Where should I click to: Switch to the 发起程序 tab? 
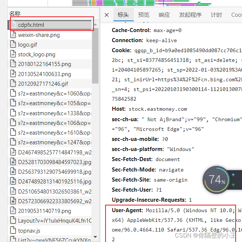pos(190,15)
